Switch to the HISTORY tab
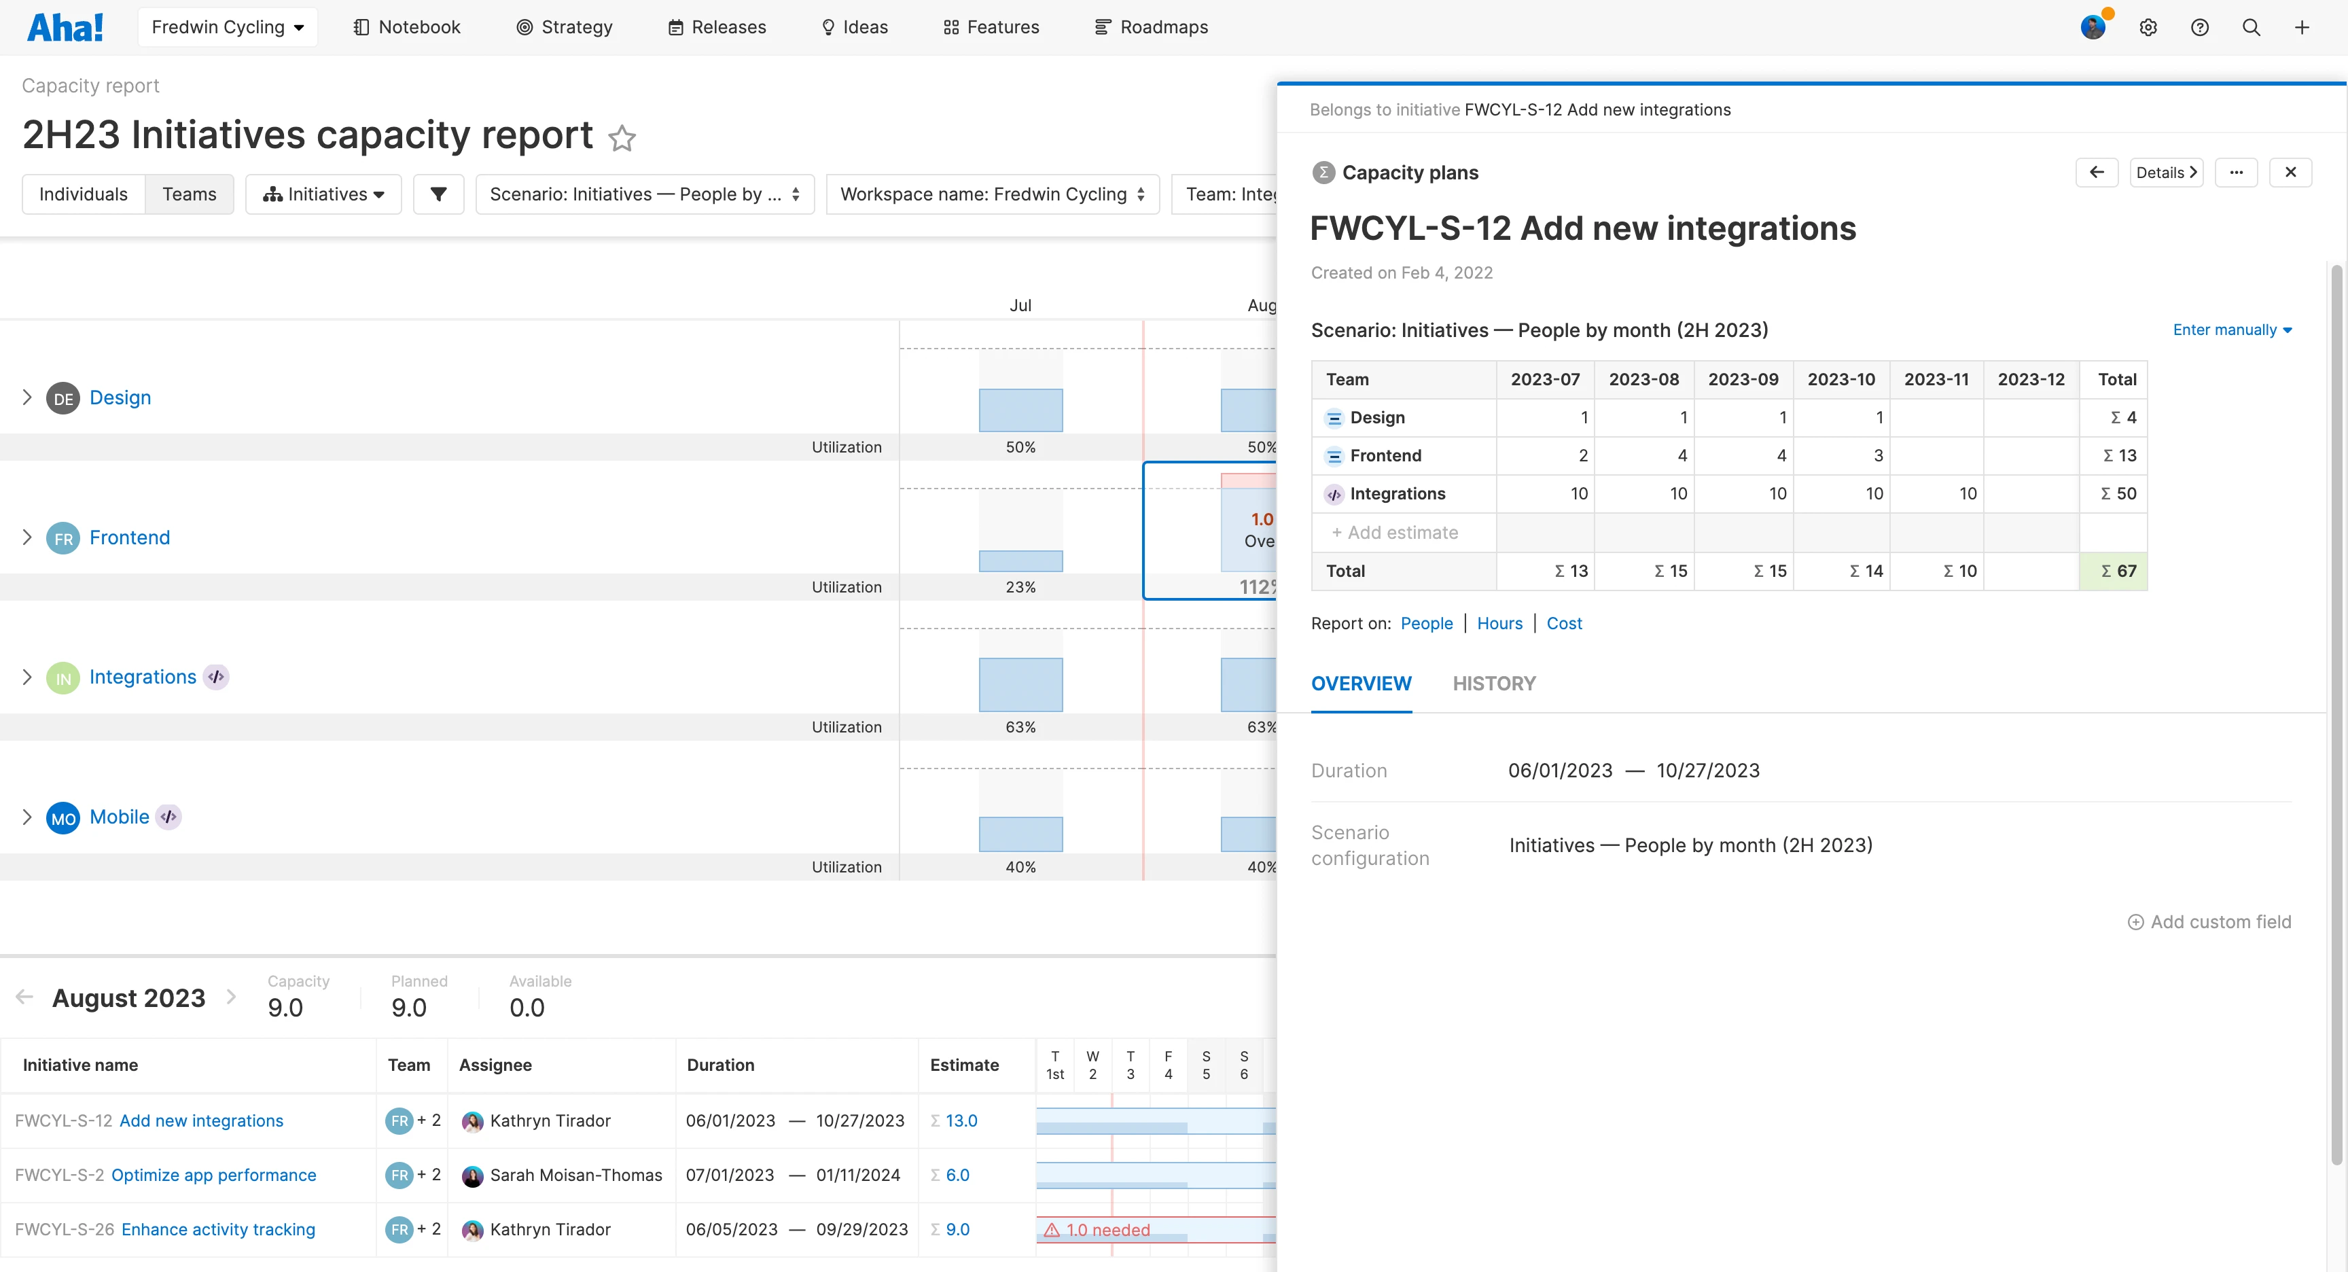 (x=1494, y=683)
